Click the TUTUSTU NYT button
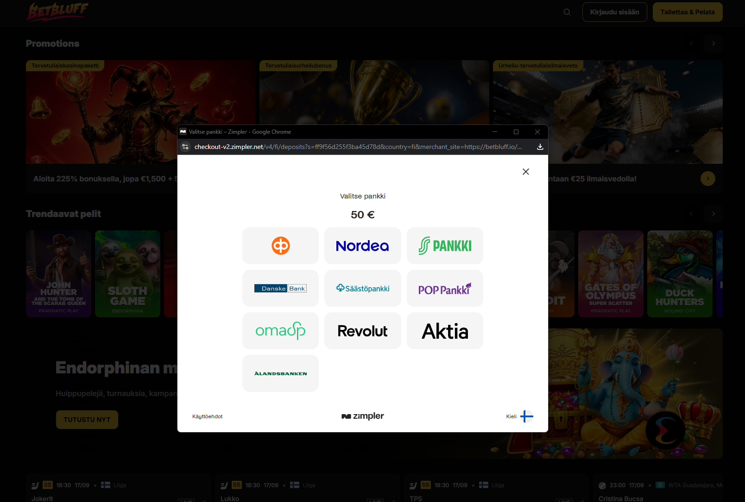The image size is (745, 502). click(x=87, y=420)
